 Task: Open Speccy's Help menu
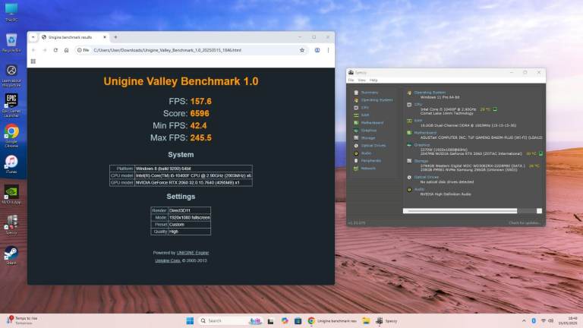point(373,80)
